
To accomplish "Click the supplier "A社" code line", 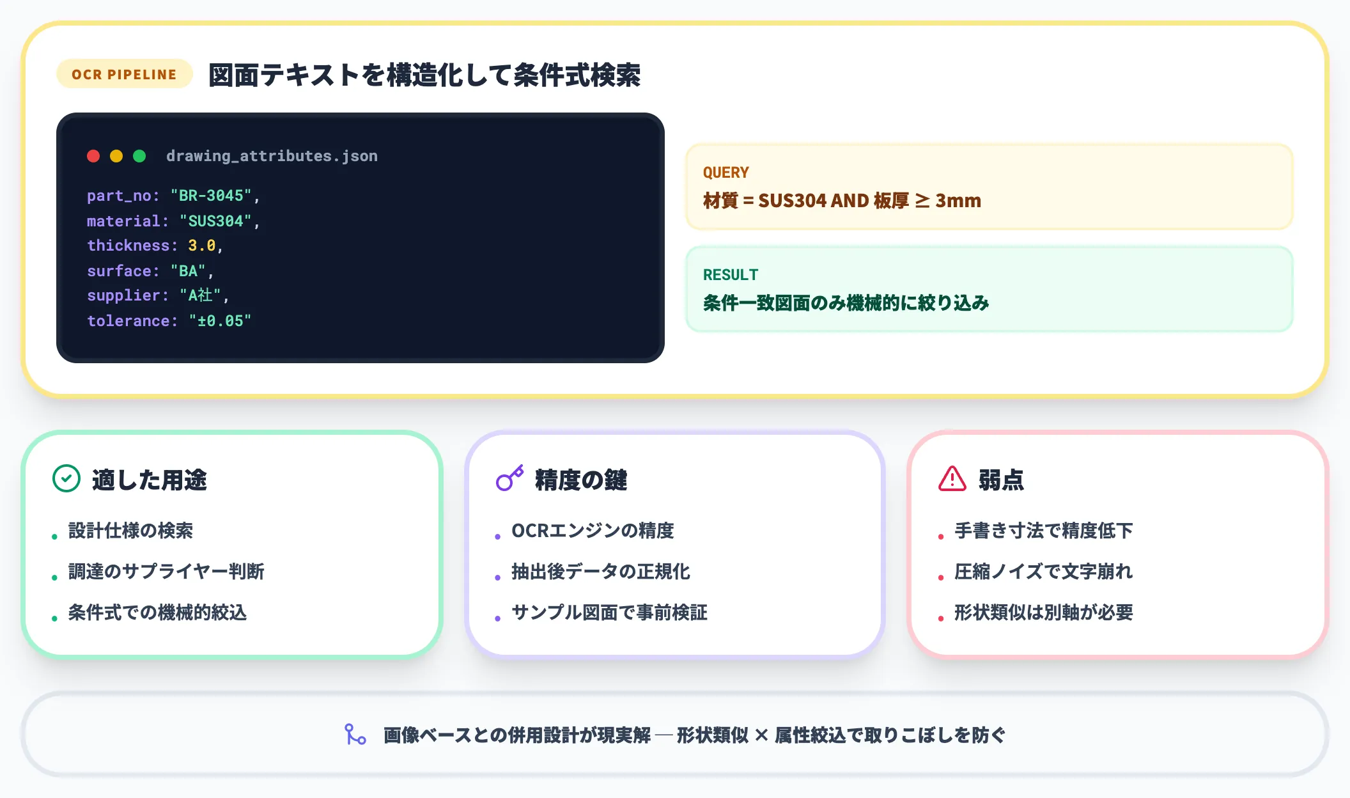I will click(x=158, y=295).
